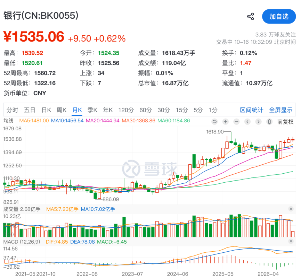The height and width of the screenshot is (278, 301).
Task: Click the chart reset undo icon
Action: 214,122
